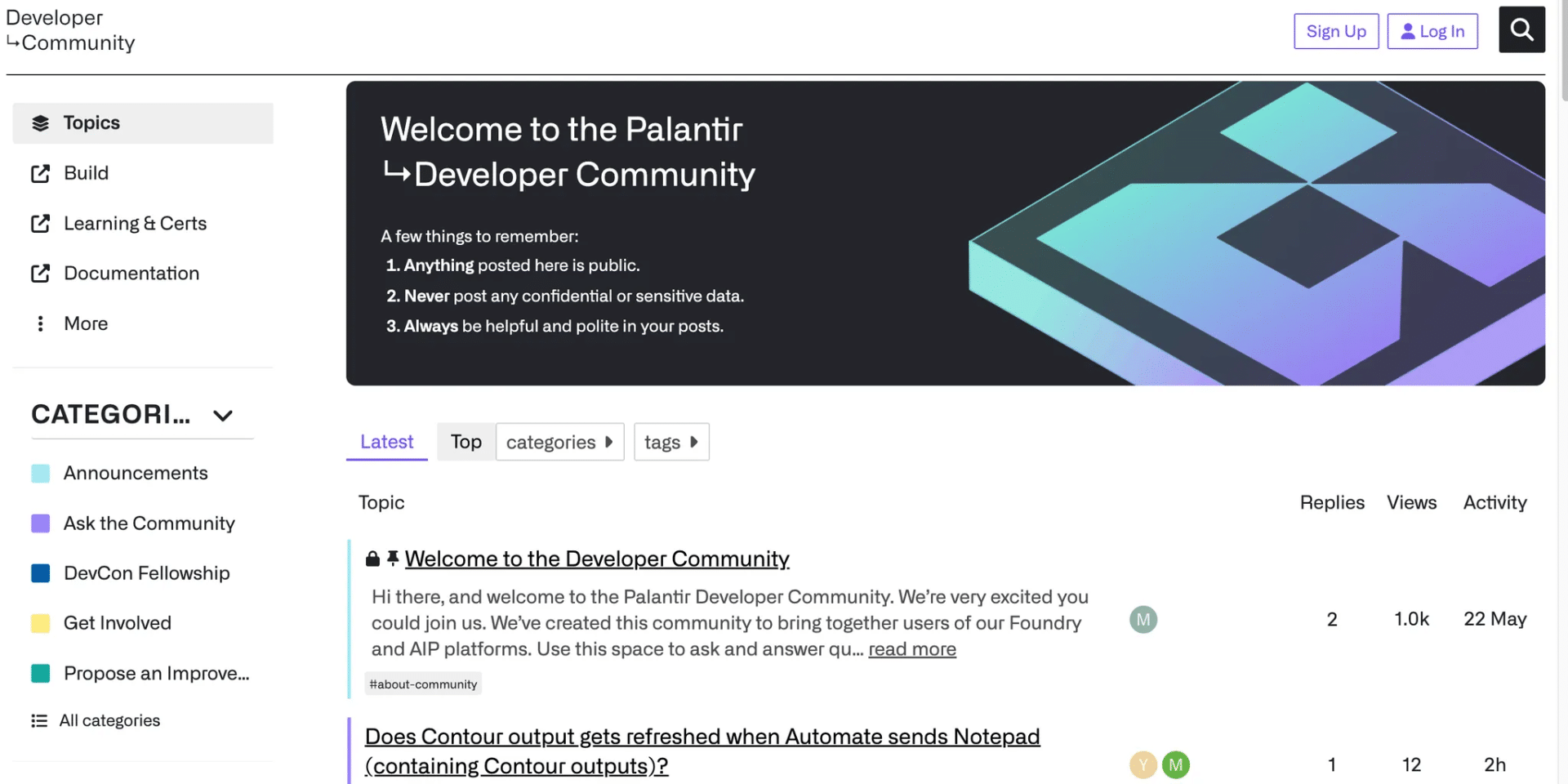
Task: Click the Build external-link icon
Action: coord(40,173)
